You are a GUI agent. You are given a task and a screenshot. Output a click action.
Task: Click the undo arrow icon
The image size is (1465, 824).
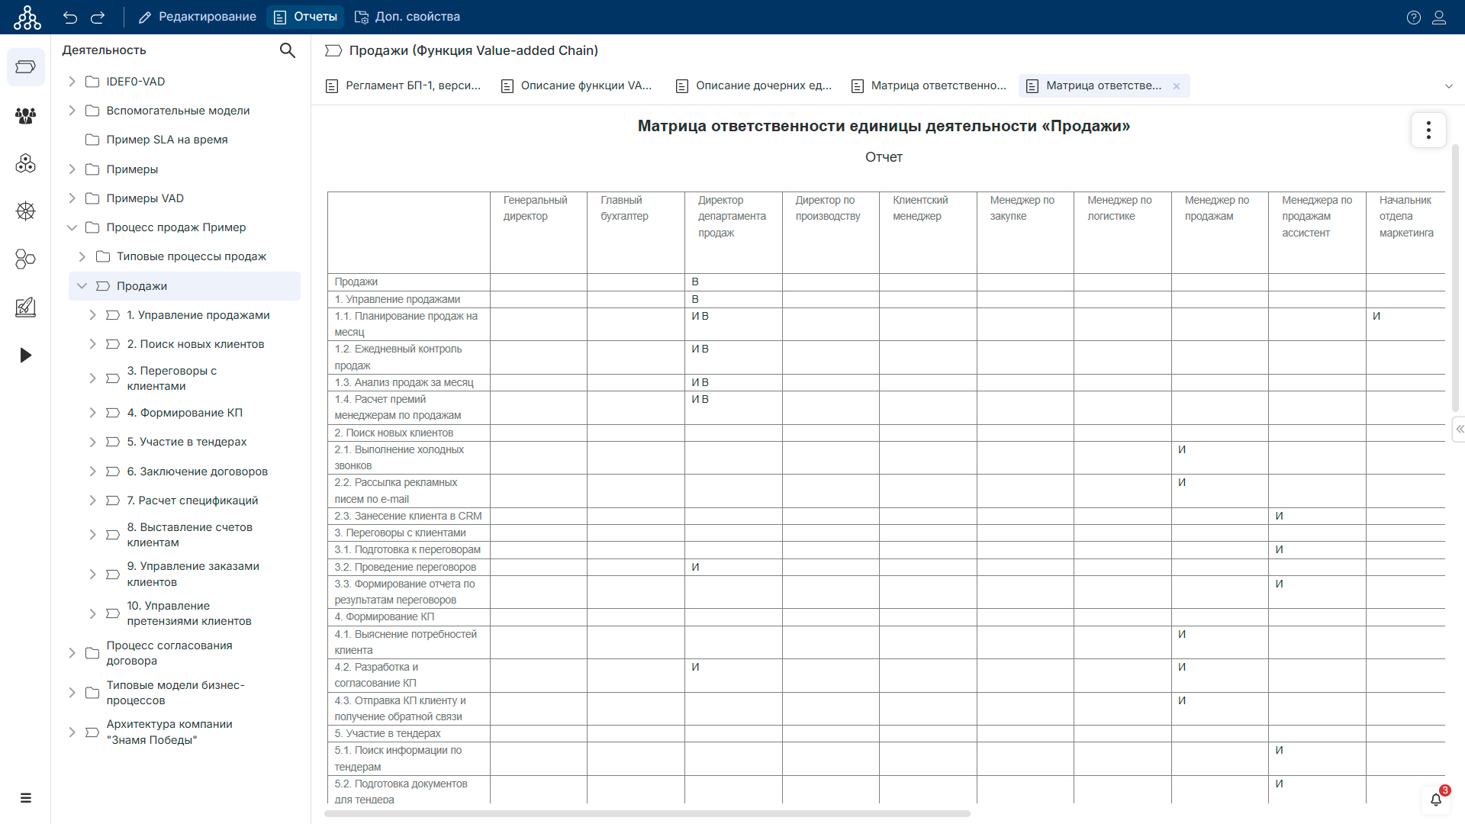(70, 17)
